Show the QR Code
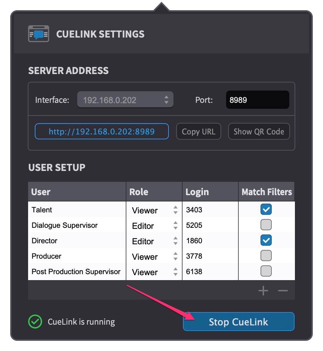Screen dimensions: 323x351 259,131
